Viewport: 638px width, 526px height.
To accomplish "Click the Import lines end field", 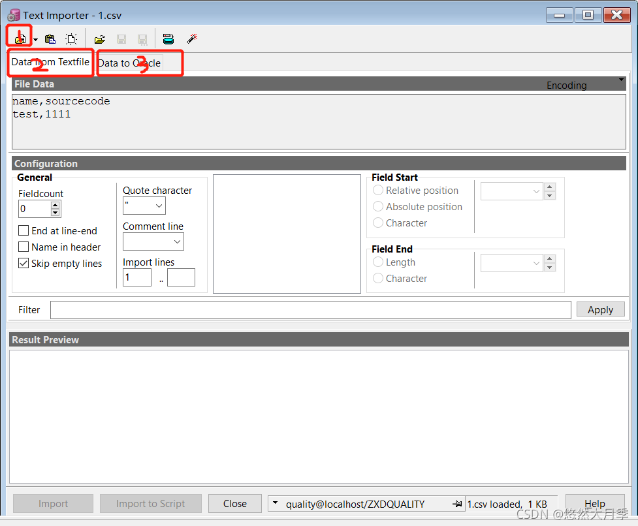I will click(x=181, y=277).
